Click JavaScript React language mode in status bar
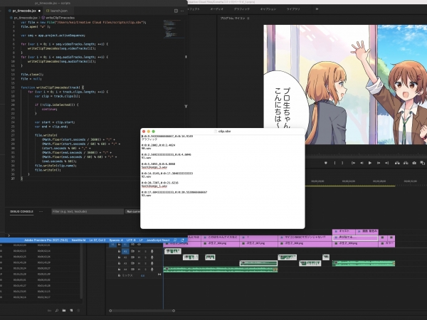This screenshot has width=427, height=320. (158, 240)
